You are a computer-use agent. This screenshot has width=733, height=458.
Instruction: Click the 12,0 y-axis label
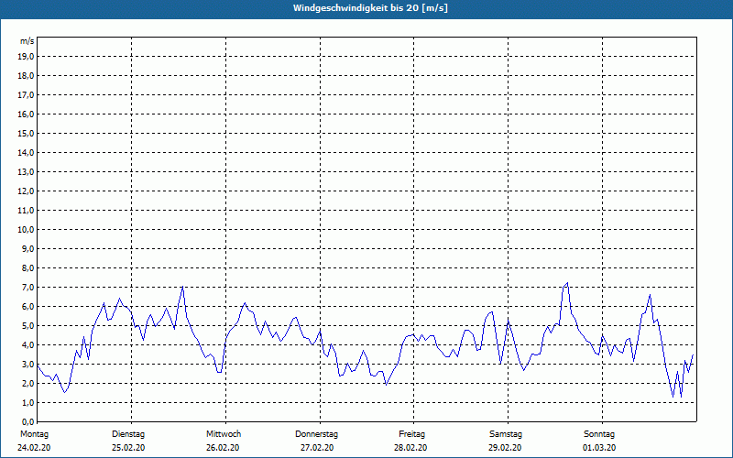26,191
